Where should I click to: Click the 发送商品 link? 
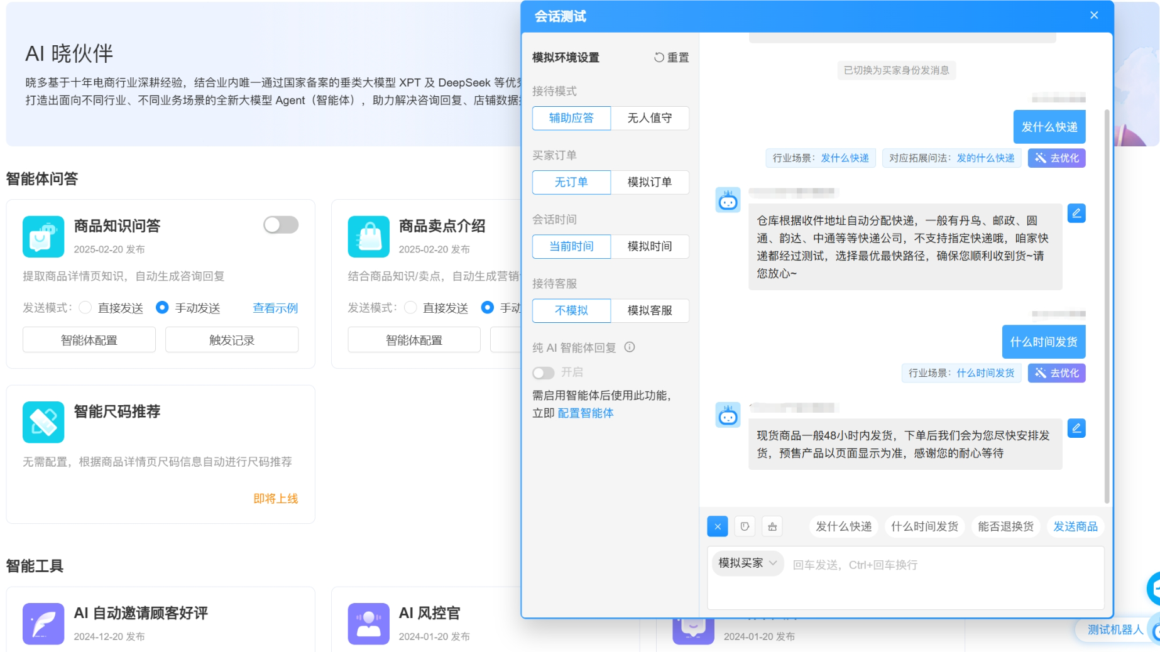[x=1075, y=526]
